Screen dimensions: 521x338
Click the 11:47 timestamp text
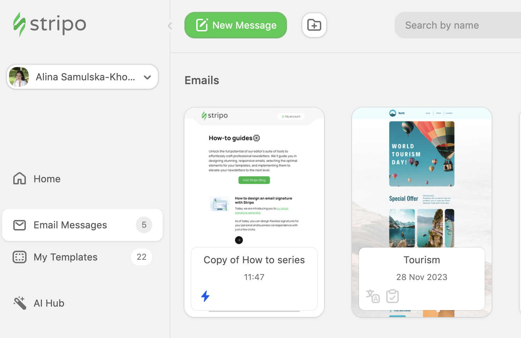pos(254,277)
